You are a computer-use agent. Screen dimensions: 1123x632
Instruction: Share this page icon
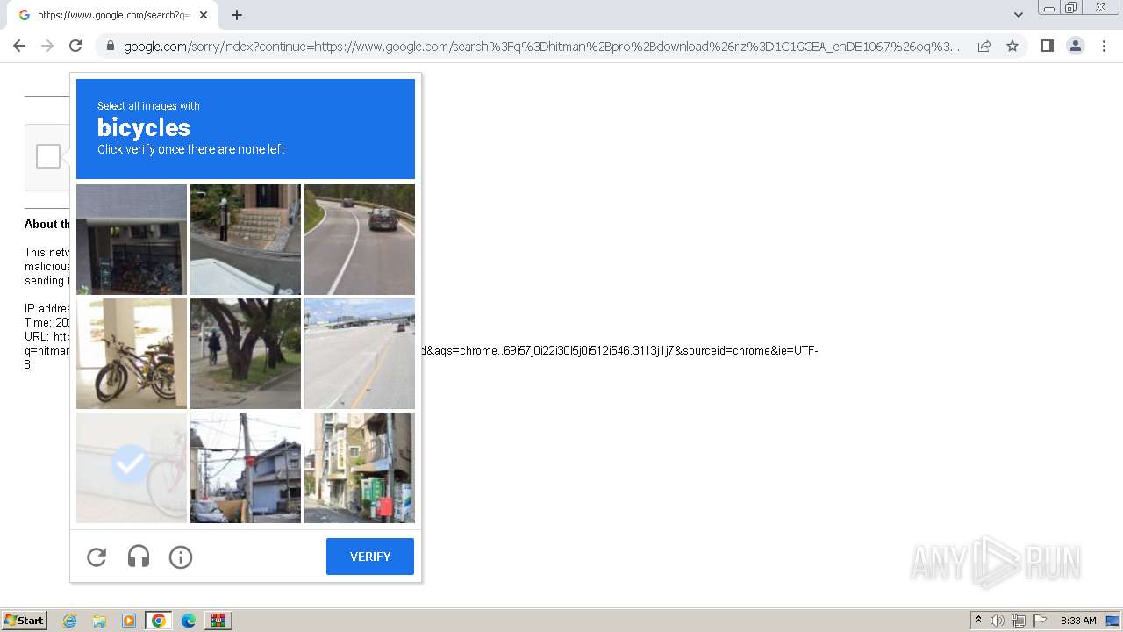[984, 46]
